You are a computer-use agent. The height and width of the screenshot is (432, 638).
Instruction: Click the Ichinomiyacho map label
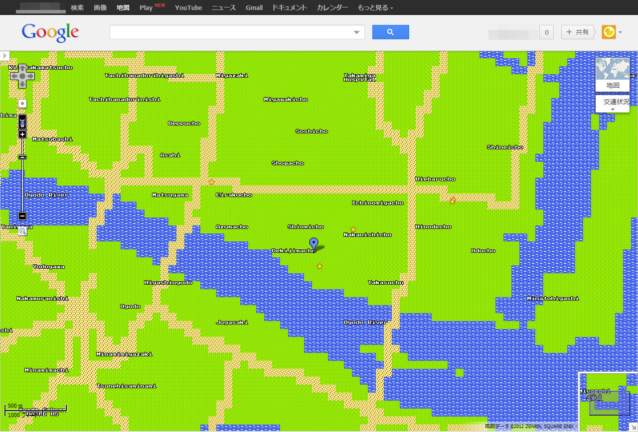pyautogui.click(x=378, y=203)
